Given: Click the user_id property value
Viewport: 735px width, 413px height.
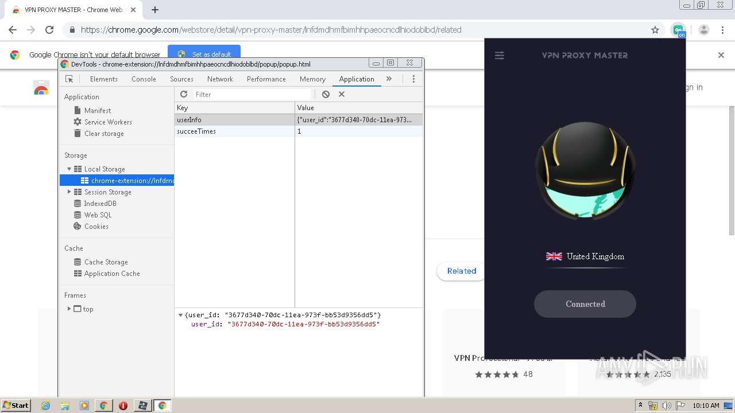Looking at the screenshot, I should pyautogui.click(x=304, y=324).
